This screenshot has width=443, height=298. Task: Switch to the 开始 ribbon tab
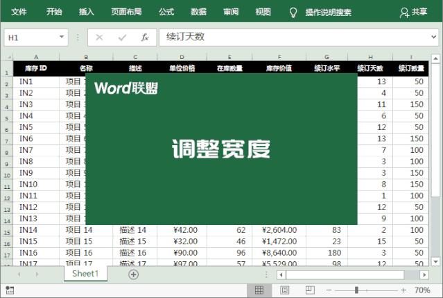54,12
